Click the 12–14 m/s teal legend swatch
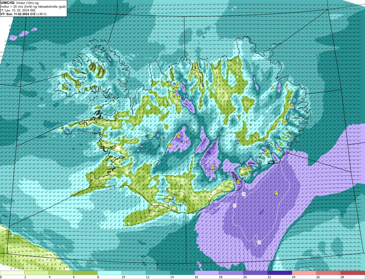This screenshot has height=279, width=365. 158,273
